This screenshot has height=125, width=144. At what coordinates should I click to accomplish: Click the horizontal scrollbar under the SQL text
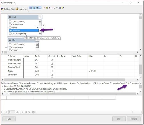tap(73, 94)
